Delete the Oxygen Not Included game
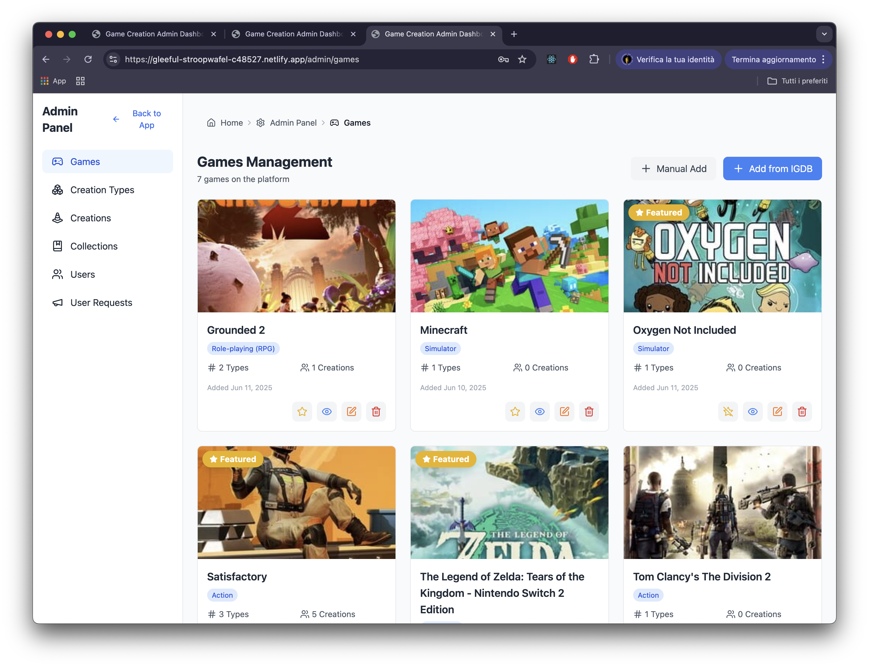The width and height of the screenshot is (869, 667). pos(802,411)
